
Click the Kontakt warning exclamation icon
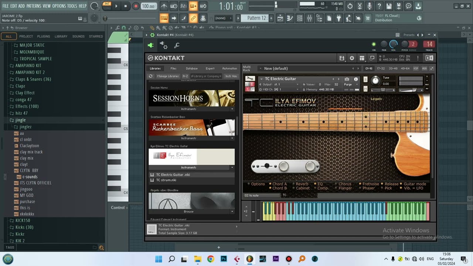tap(418, 58)
